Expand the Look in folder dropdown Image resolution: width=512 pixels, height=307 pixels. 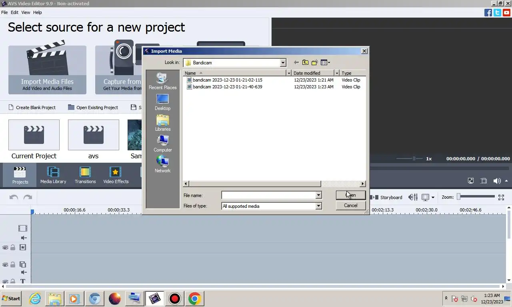click(x=283, y=63)
